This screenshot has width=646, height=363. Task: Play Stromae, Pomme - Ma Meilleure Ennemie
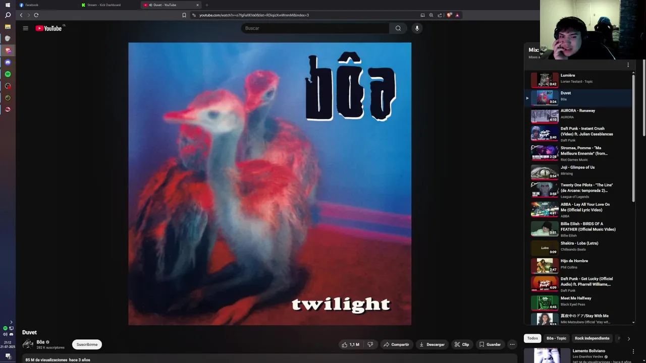coord(580,153)
